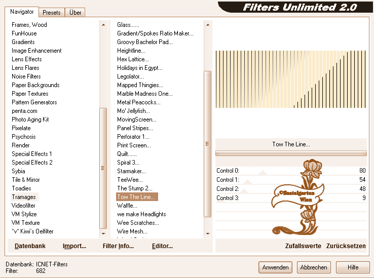Choose the Wee Scratches... filter
Screen dimensions: 374x278
click(138, 223)
